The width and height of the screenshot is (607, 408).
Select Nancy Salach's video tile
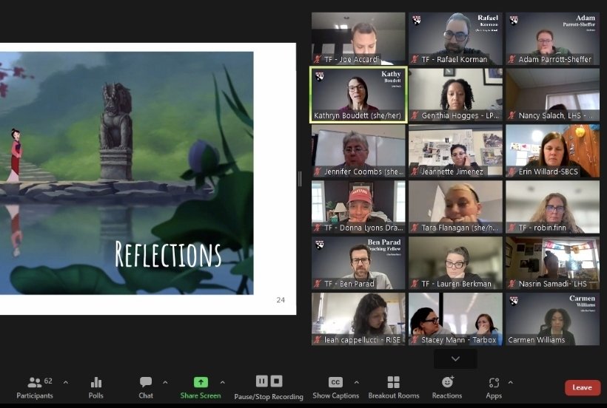(553, 95)
